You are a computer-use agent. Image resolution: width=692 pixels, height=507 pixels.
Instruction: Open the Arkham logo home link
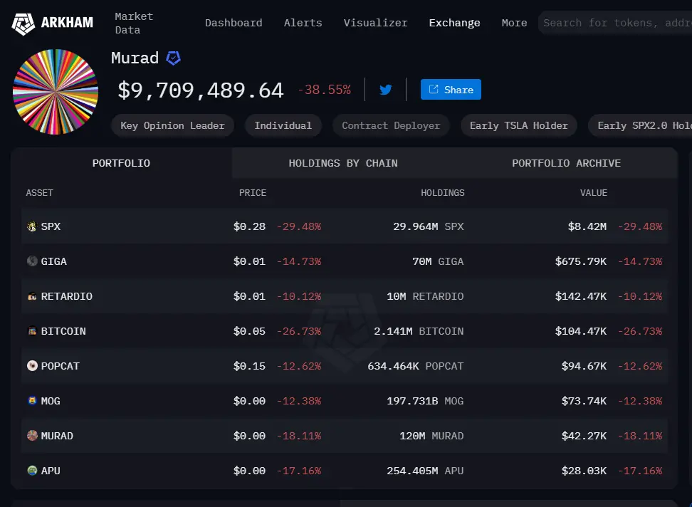pyautogui.click(x=53, y=23)
